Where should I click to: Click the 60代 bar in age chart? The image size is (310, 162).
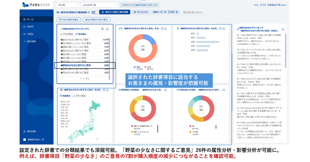(x=198, y=34)
